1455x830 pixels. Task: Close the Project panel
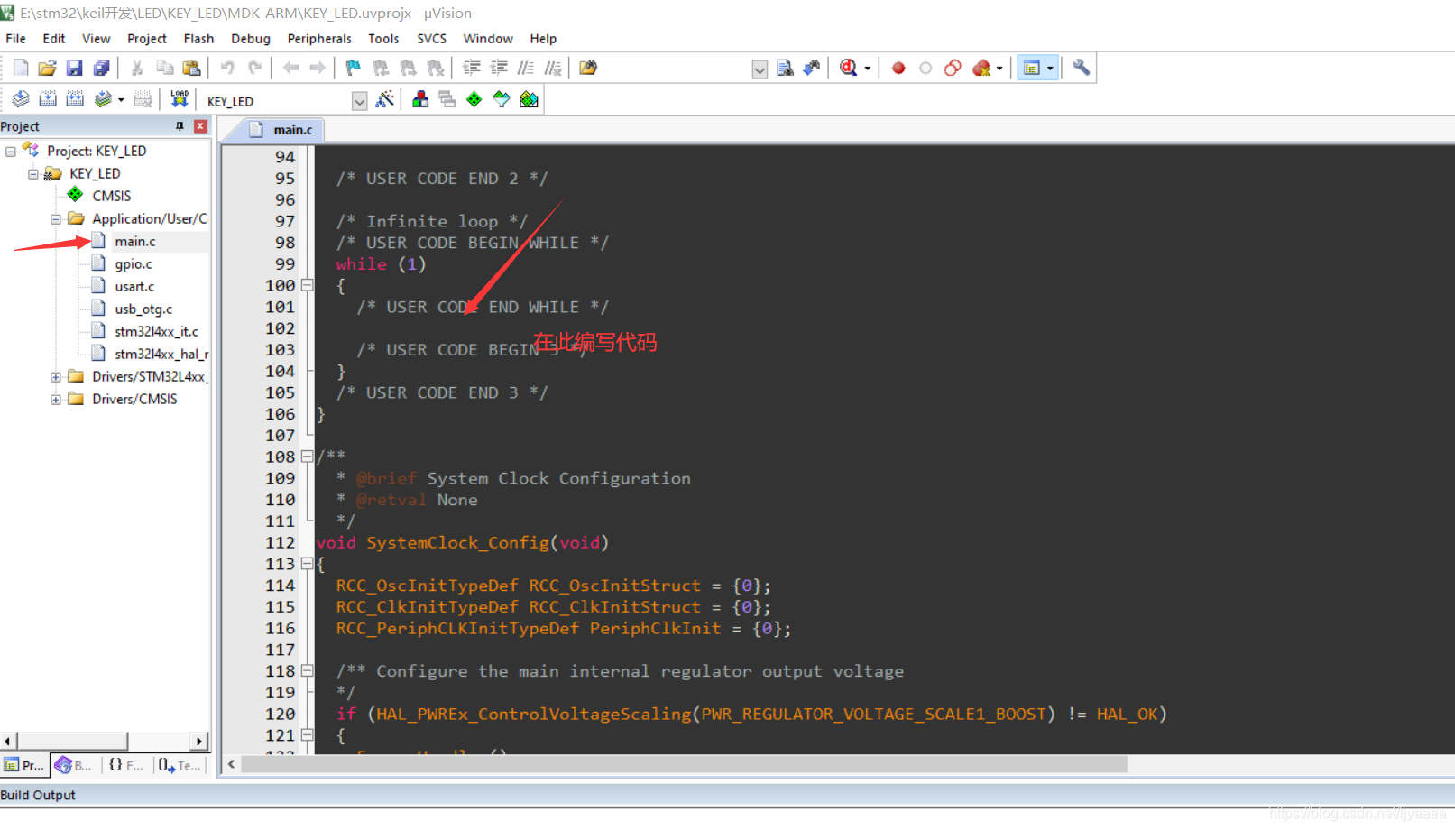tap(200, 126)
